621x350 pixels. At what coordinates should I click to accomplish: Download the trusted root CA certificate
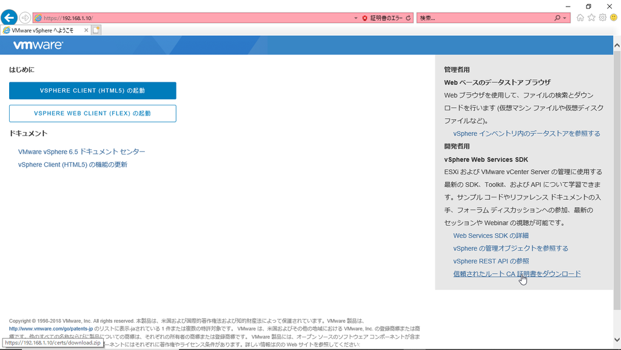[x=517, y=274]
